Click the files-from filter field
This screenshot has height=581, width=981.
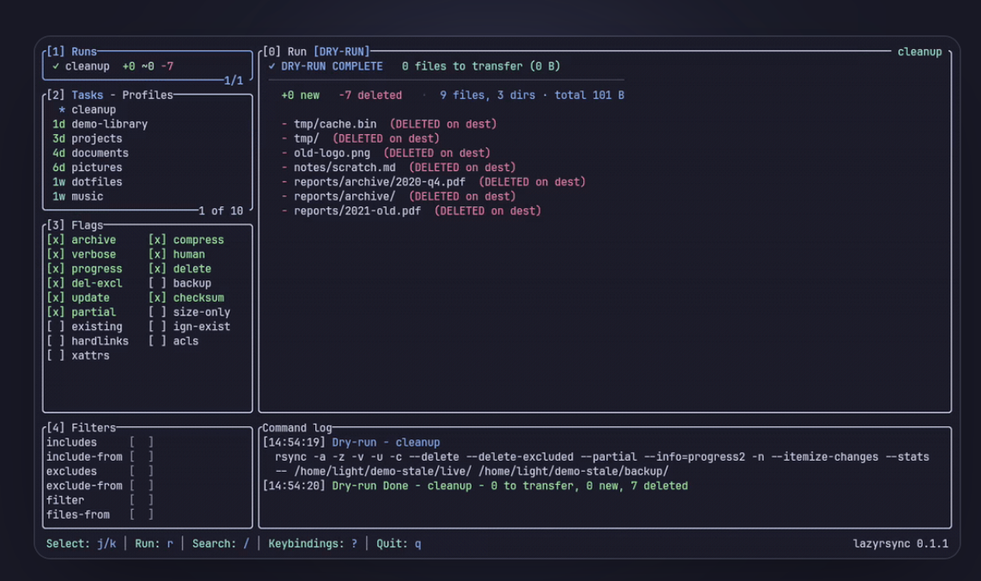(x=142, y=514)
